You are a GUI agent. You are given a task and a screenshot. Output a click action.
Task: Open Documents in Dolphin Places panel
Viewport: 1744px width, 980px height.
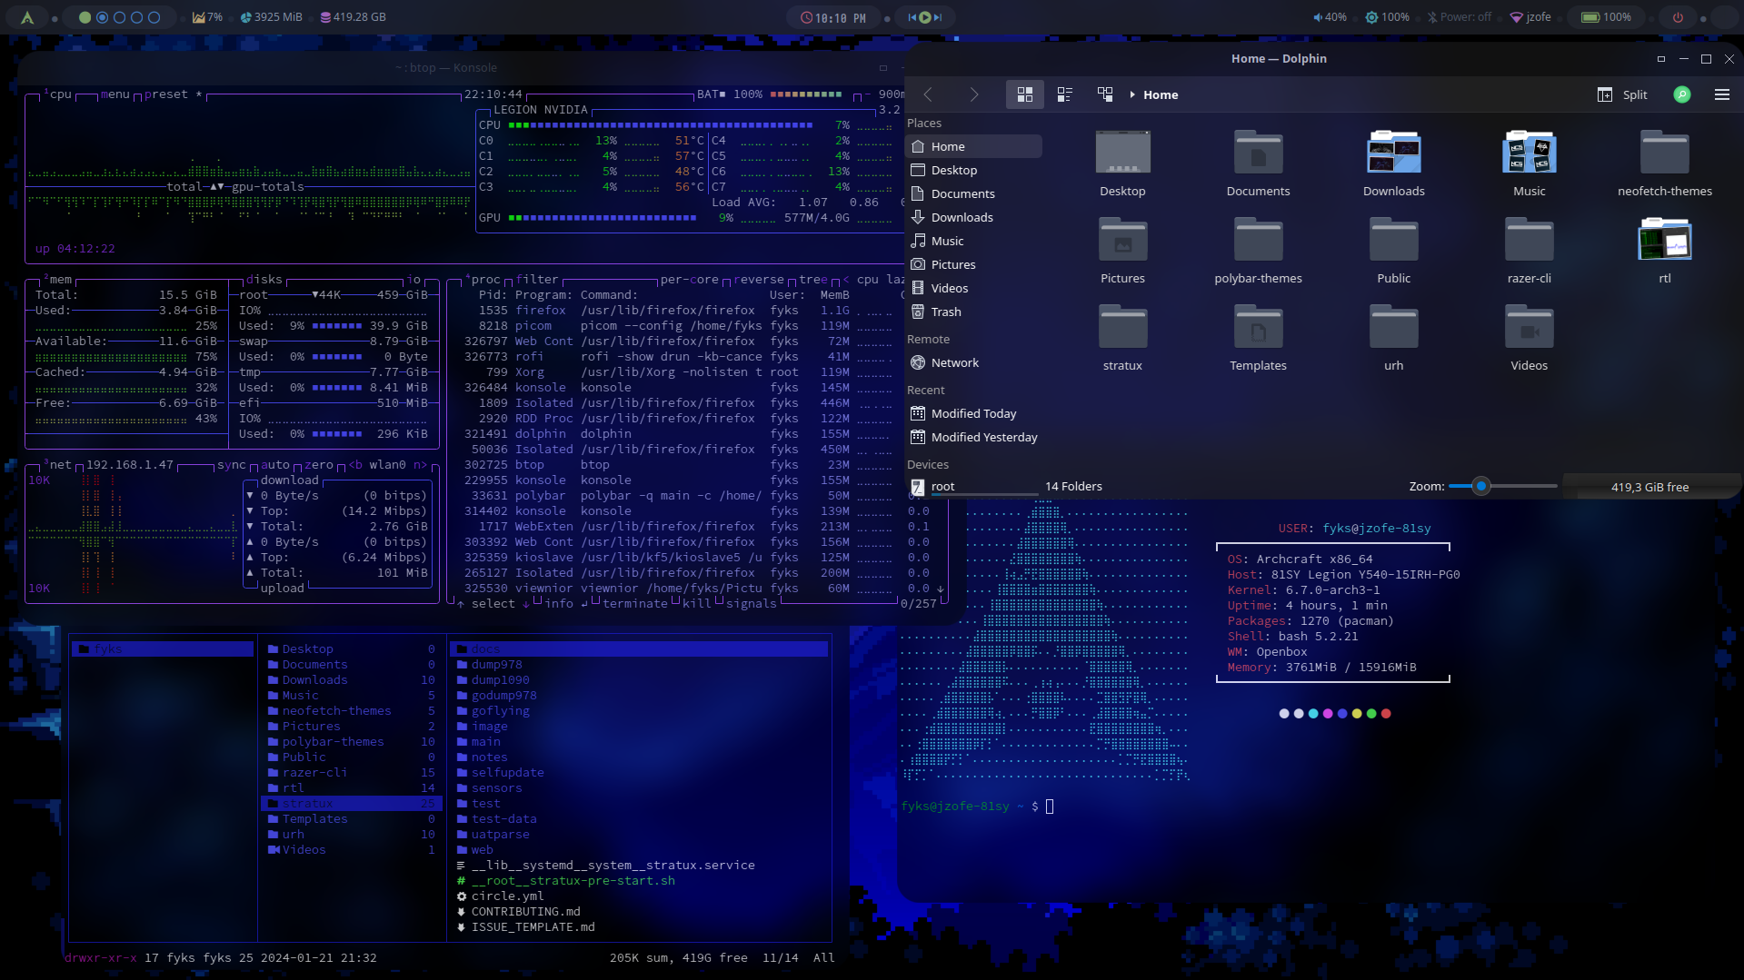973,193
